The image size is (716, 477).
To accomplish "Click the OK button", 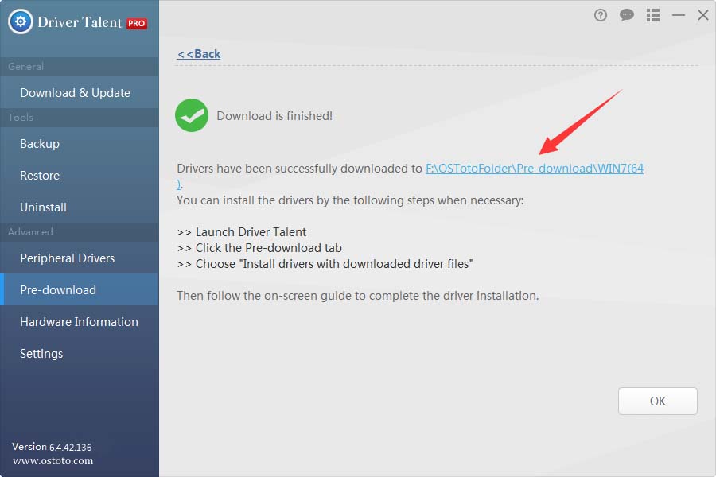I will [x=658, y=401].
